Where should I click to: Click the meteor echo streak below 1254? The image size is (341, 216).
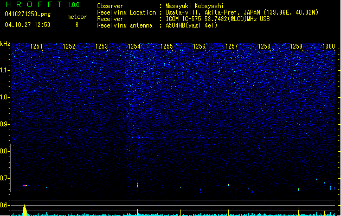tap(138, 185)
